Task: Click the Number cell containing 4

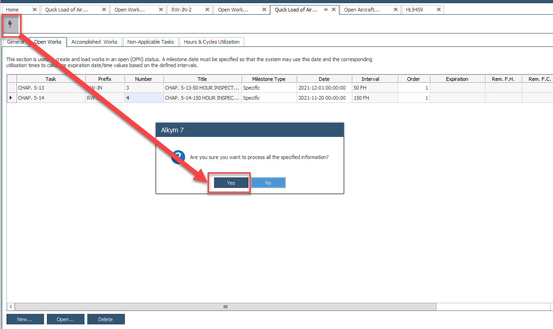Action: tap(143, 98)
